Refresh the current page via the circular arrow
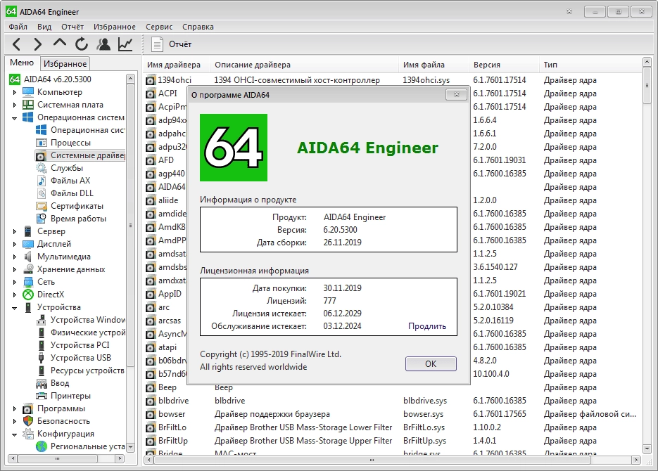658x471 pixels. [82, 44]
